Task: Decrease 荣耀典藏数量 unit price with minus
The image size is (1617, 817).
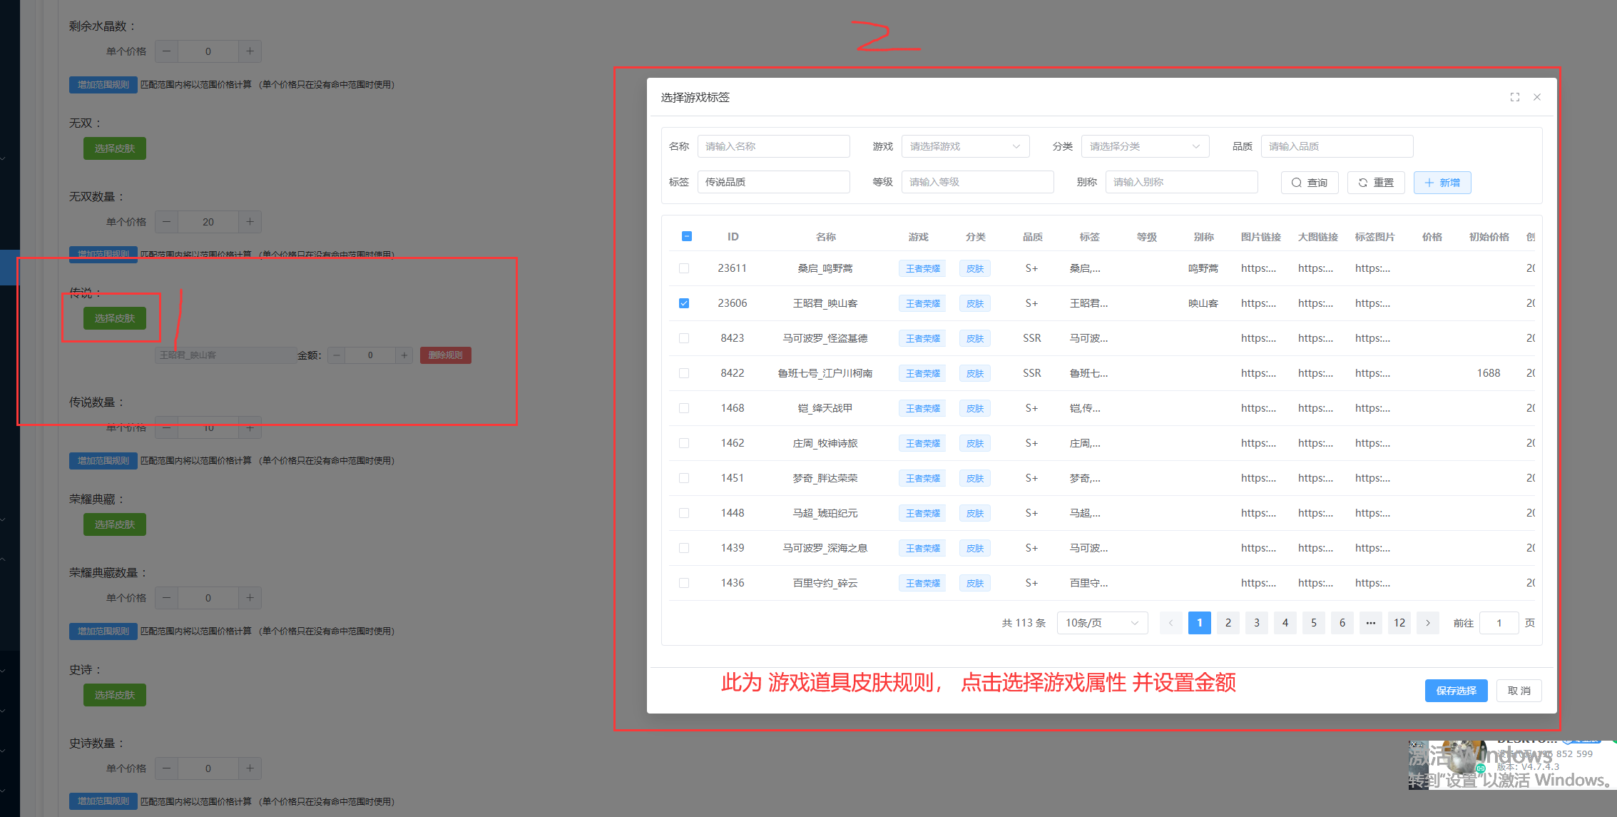Action: click(167, 598)
